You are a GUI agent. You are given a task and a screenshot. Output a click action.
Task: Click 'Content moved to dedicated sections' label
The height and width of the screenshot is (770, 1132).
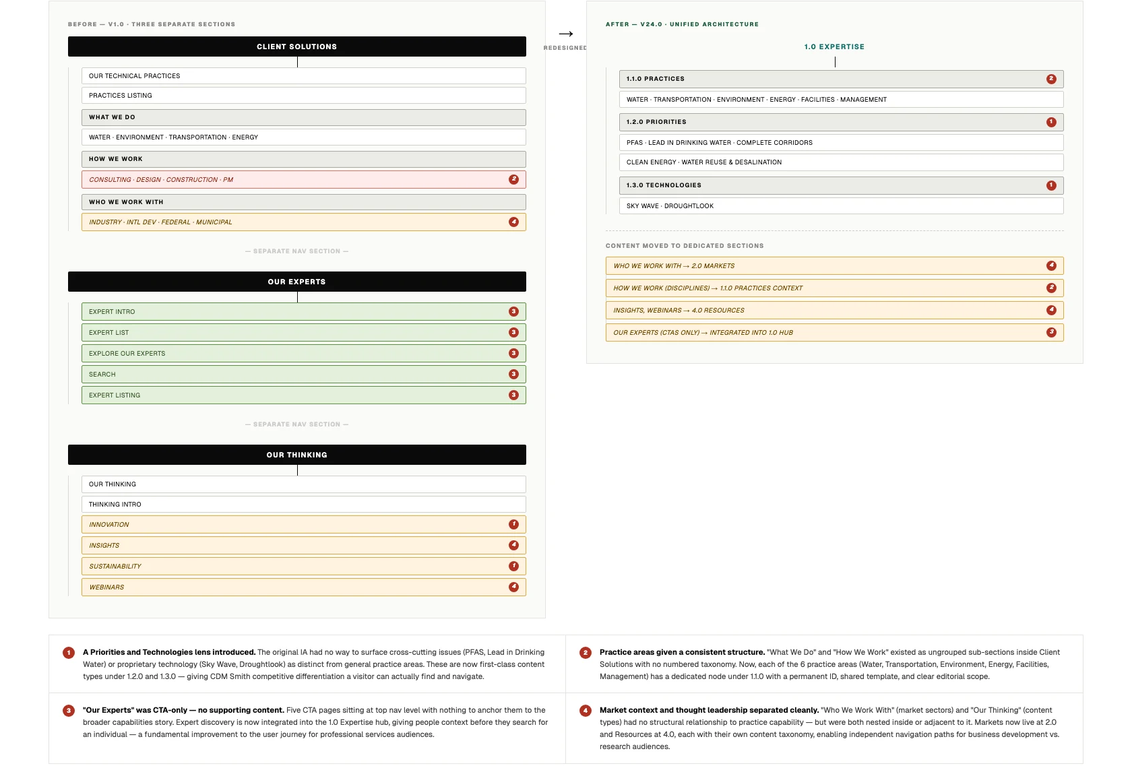(x=685, y=246)
